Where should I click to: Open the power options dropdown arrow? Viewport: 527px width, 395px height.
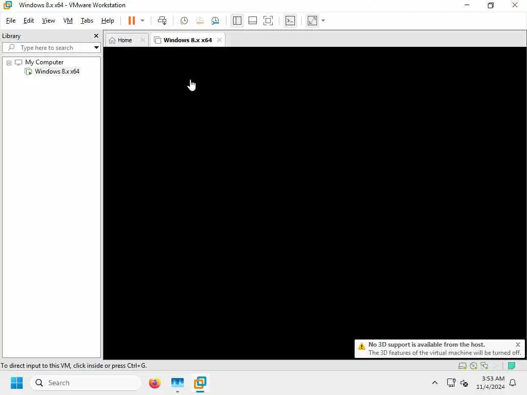pyautogui.click(x=143, y=21)
